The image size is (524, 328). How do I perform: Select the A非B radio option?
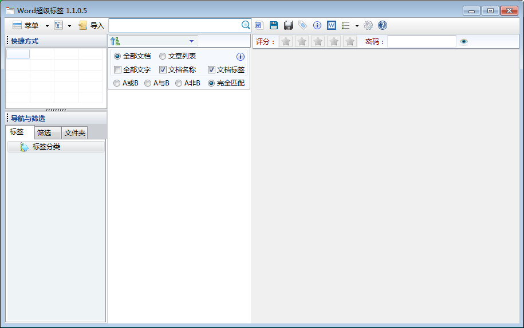tap(188, 83)
